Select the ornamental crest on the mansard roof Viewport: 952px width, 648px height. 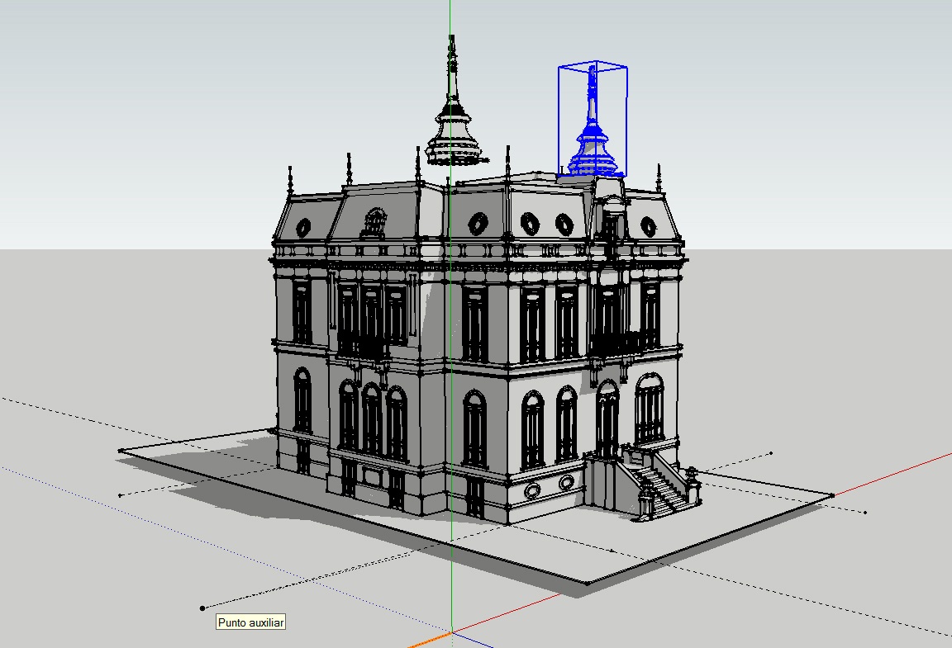point(374,221)
